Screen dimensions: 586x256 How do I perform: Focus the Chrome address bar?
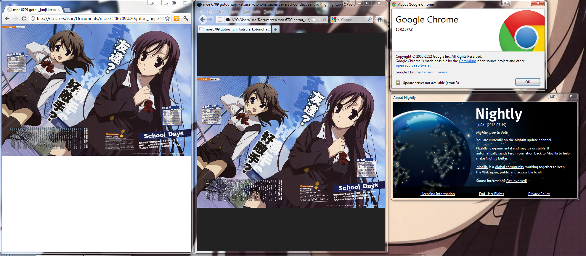pos(100,18)
